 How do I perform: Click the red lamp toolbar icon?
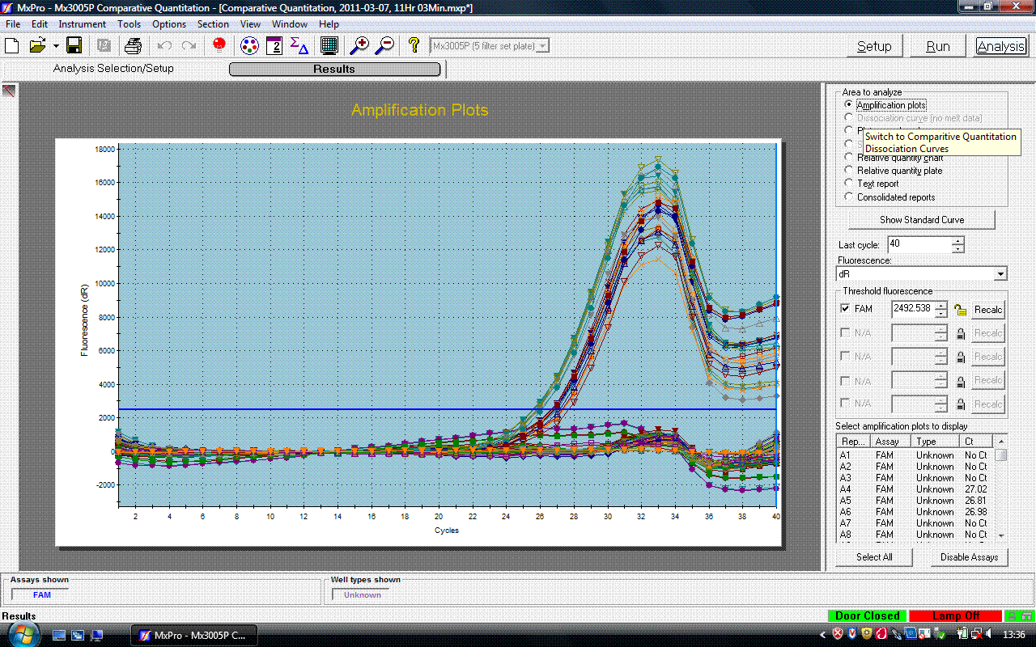[219, 45]
